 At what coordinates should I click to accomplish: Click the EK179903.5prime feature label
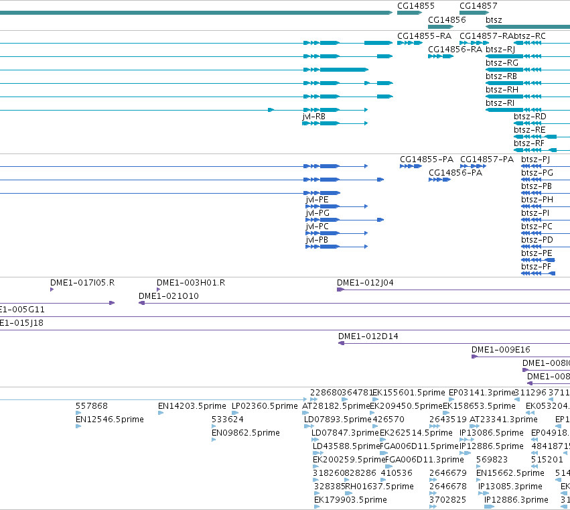(x=350, y=500)
